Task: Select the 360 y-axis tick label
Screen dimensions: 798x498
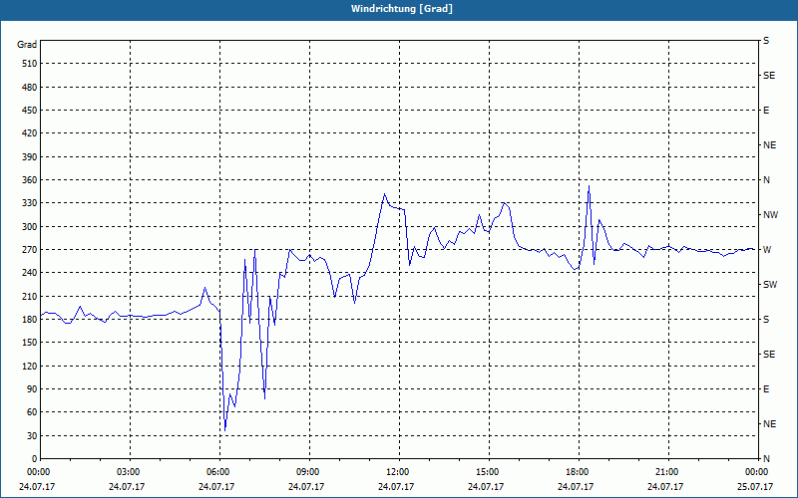Action: coord(30,180)
